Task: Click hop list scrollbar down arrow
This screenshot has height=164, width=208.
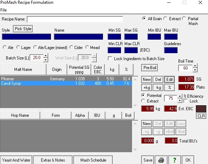Action: (x=135, y=149)
